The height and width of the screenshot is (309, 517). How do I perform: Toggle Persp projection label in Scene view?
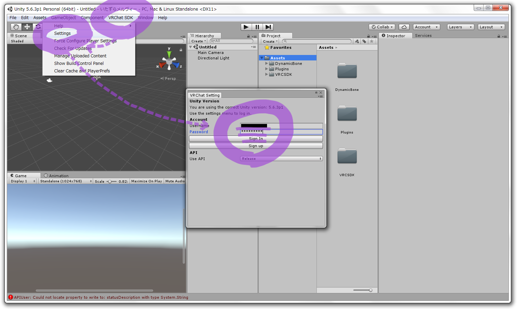(x=168, y=79)
